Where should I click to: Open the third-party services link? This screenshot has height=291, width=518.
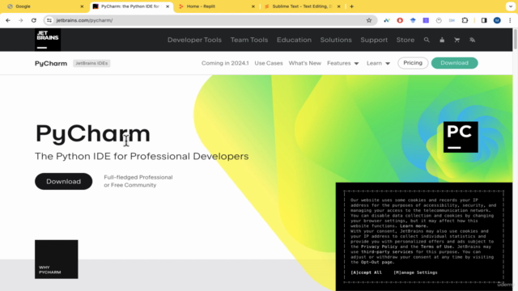pyautogui.click(x=387, y=251)
